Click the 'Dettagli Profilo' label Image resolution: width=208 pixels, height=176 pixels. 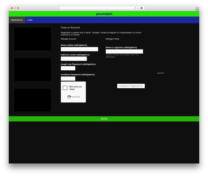pyautogui.click(x=112, y=39)
